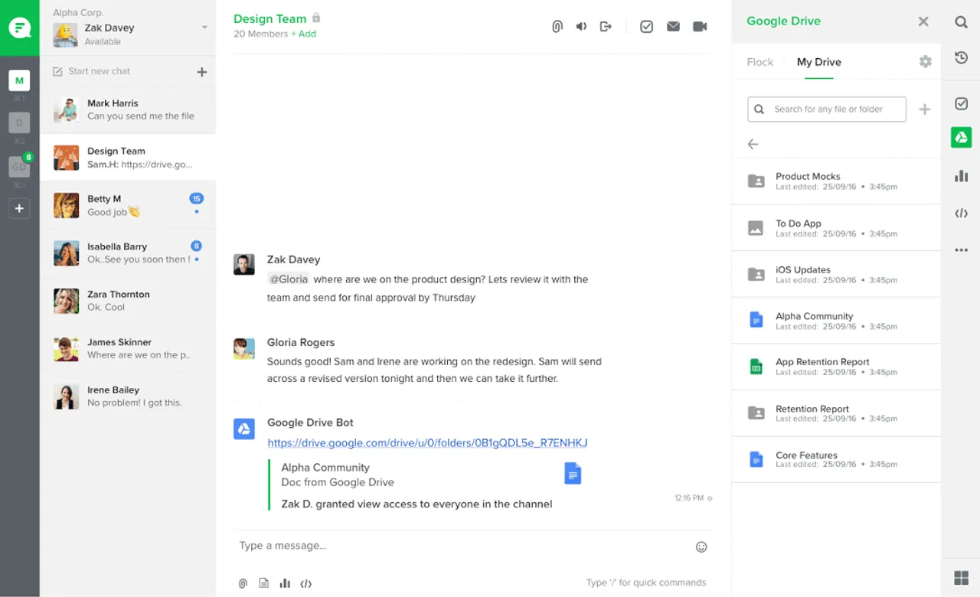Switch to team D in sidebar
The width and height of the screenshot is (980, 597).
tap(19, 122)
